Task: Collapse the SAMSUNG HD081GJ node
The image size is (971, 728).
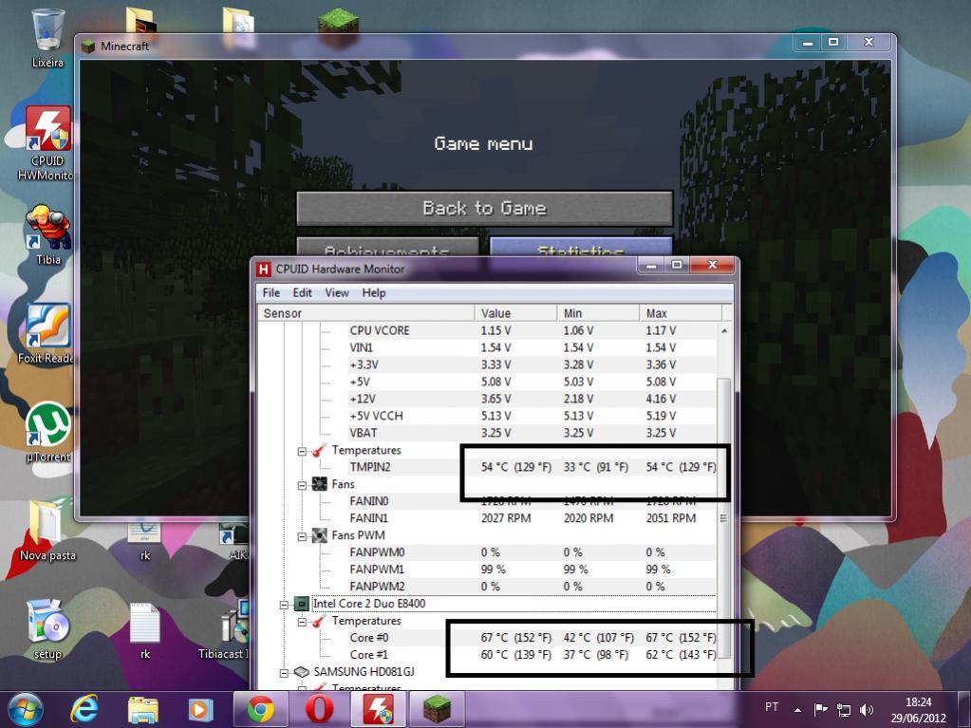Action: [284, 673]
